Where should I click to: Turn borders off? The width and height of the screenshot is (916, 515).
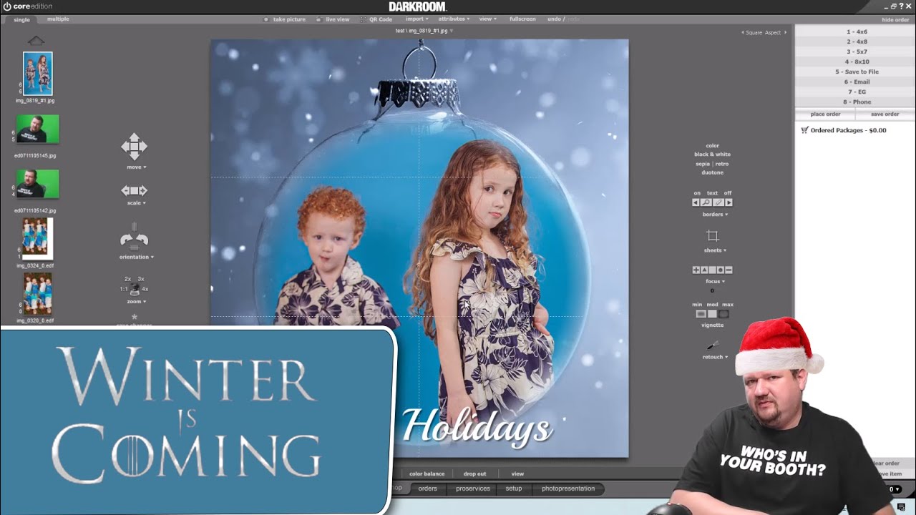[728, 193]
